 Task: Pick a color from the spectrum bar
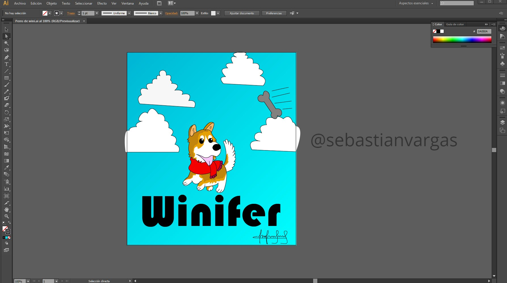(462, 40)
